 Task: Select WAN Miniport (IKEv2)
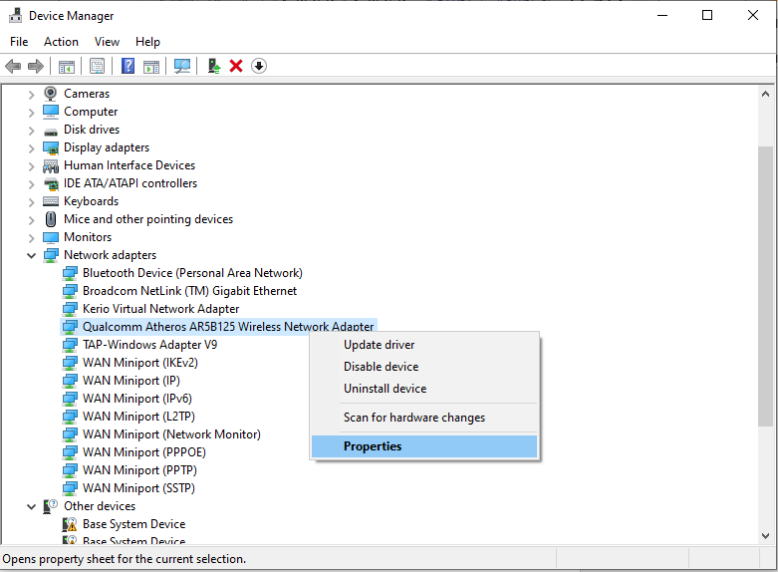click(x=140, y=363)
